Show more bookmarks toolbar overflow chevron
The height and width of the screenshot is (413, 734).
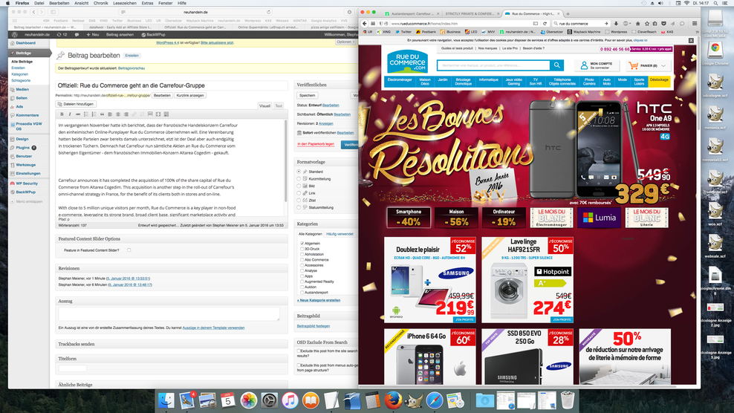click(697, 32)
